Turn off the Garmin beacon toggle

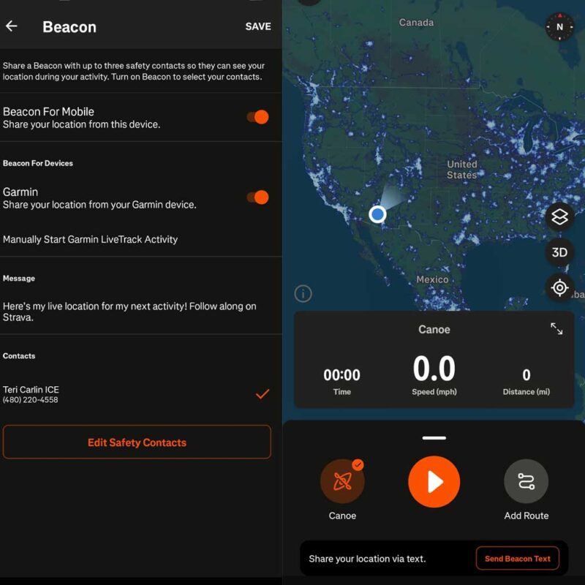pyautogui.click(x=257, y=197)
